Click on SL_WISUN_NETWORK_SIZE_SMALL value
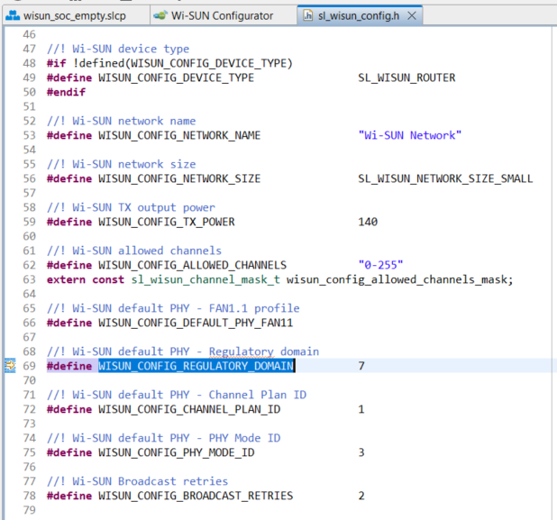557x520 pixels. (x=444, y=178)
